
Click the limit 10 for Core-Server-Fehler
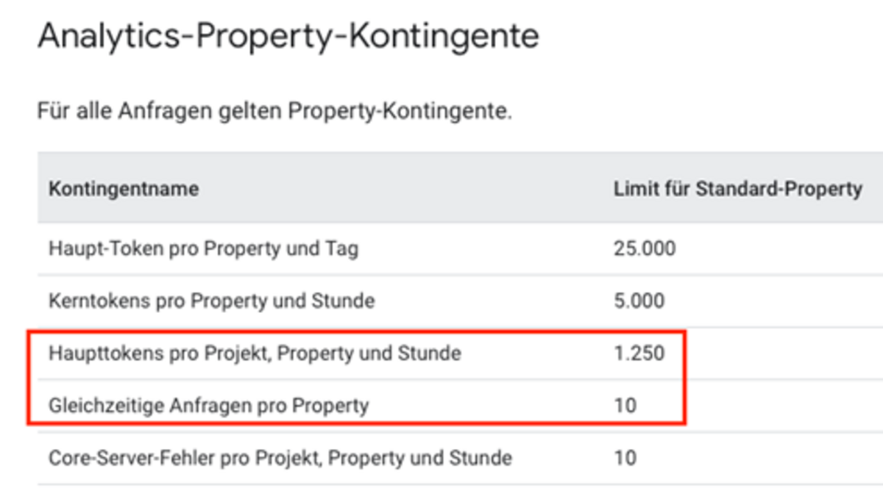pos(625,459)
